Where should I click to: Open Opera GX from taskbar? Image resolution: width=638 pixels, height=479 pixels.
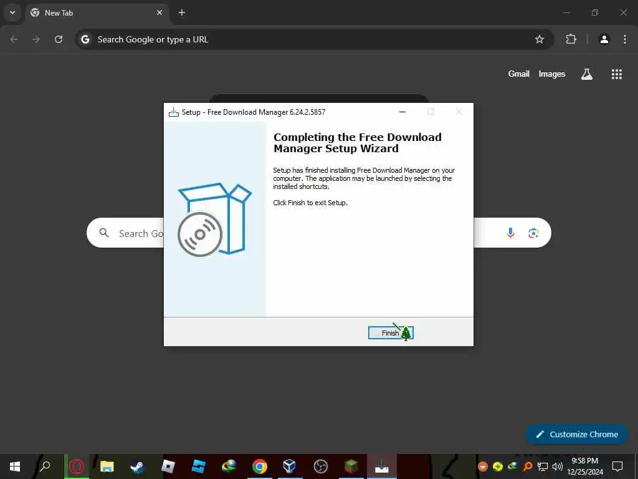(x=77, y=467)
